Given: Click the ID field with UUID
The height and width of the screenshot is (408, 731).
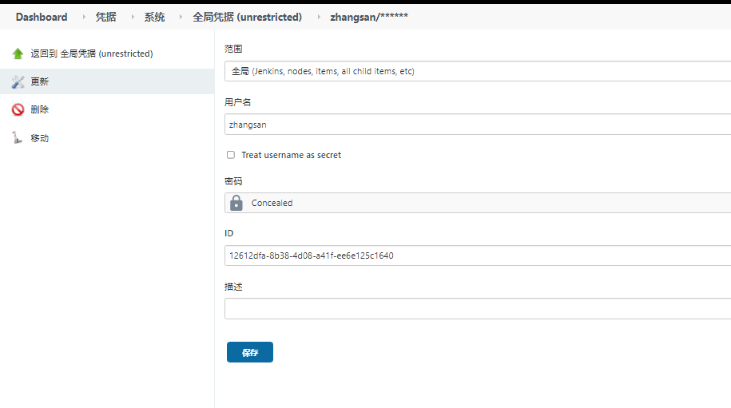Looking at the screenshot, I should [x=477, y=255].
